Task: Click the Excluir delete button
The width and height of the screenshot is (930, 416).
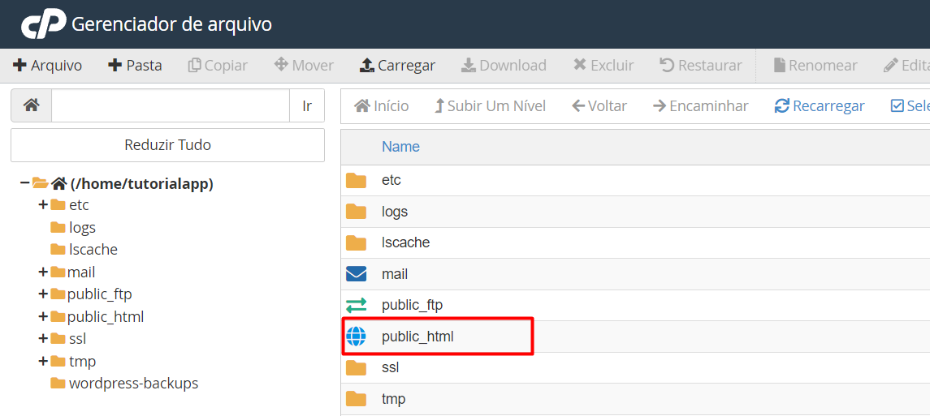Action: (x=603, y=65)
